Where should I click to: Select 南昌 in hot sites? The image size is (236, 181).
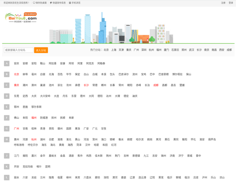[214, 50]
